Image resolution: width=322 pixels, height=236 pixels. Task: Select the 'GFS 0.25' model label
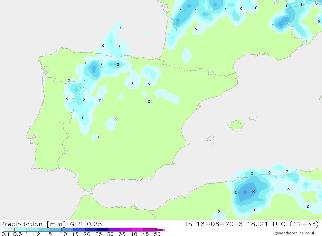[x=86, y=224]
